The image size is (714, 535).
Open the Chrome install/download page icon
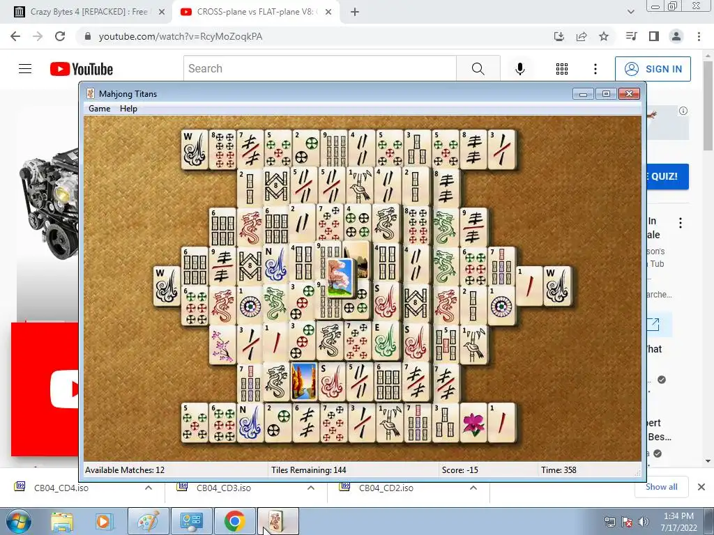coord(559,36)
